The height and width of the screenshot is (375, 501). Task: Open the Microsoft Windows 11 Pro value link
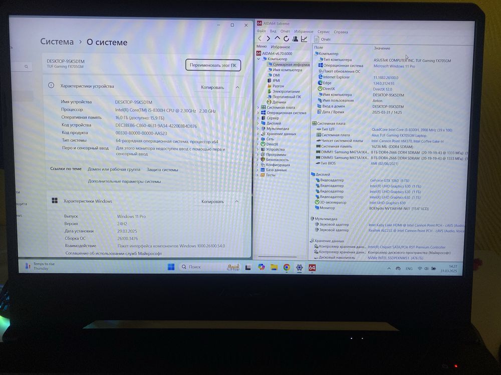[x=394, y=66]
